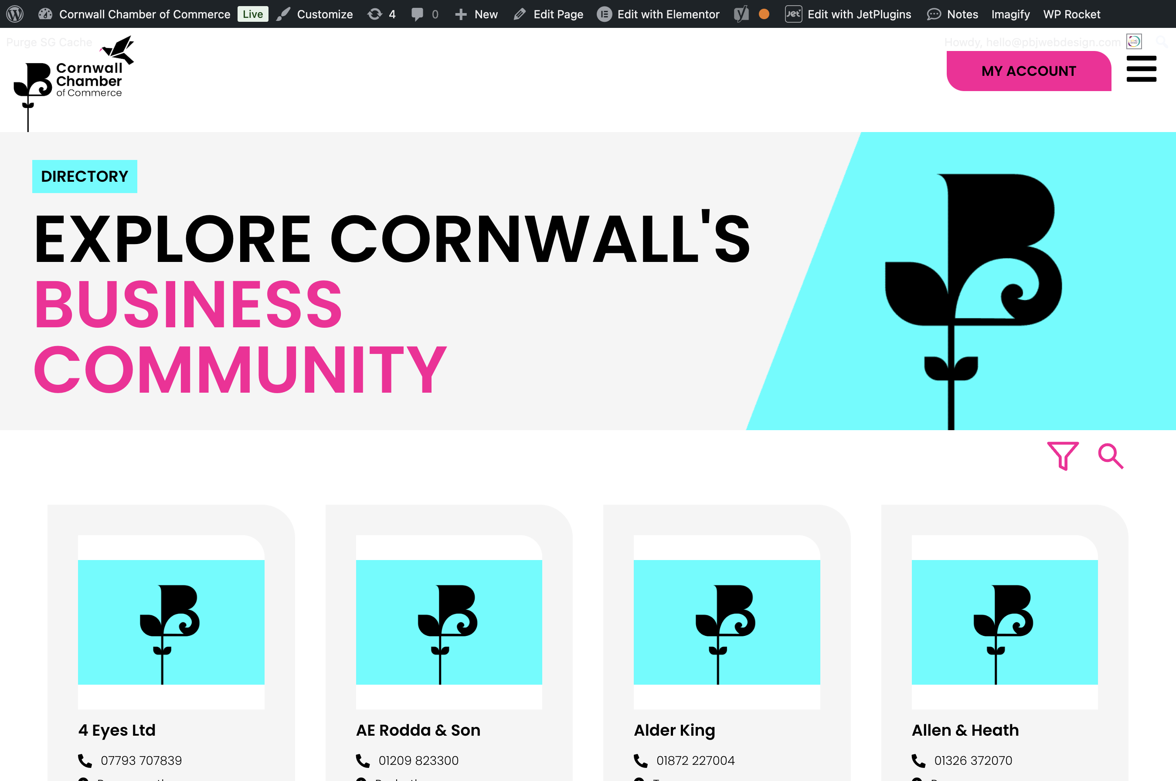
Task: Open the hamburger navigation menu
Action: (1141, 69)
